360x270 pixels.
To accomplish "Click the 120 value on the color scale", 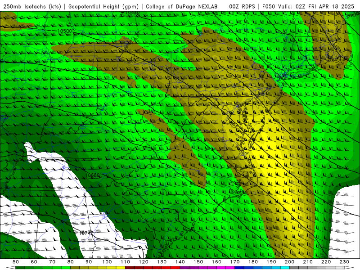I will pyautogui.click(x=144, y=262).
